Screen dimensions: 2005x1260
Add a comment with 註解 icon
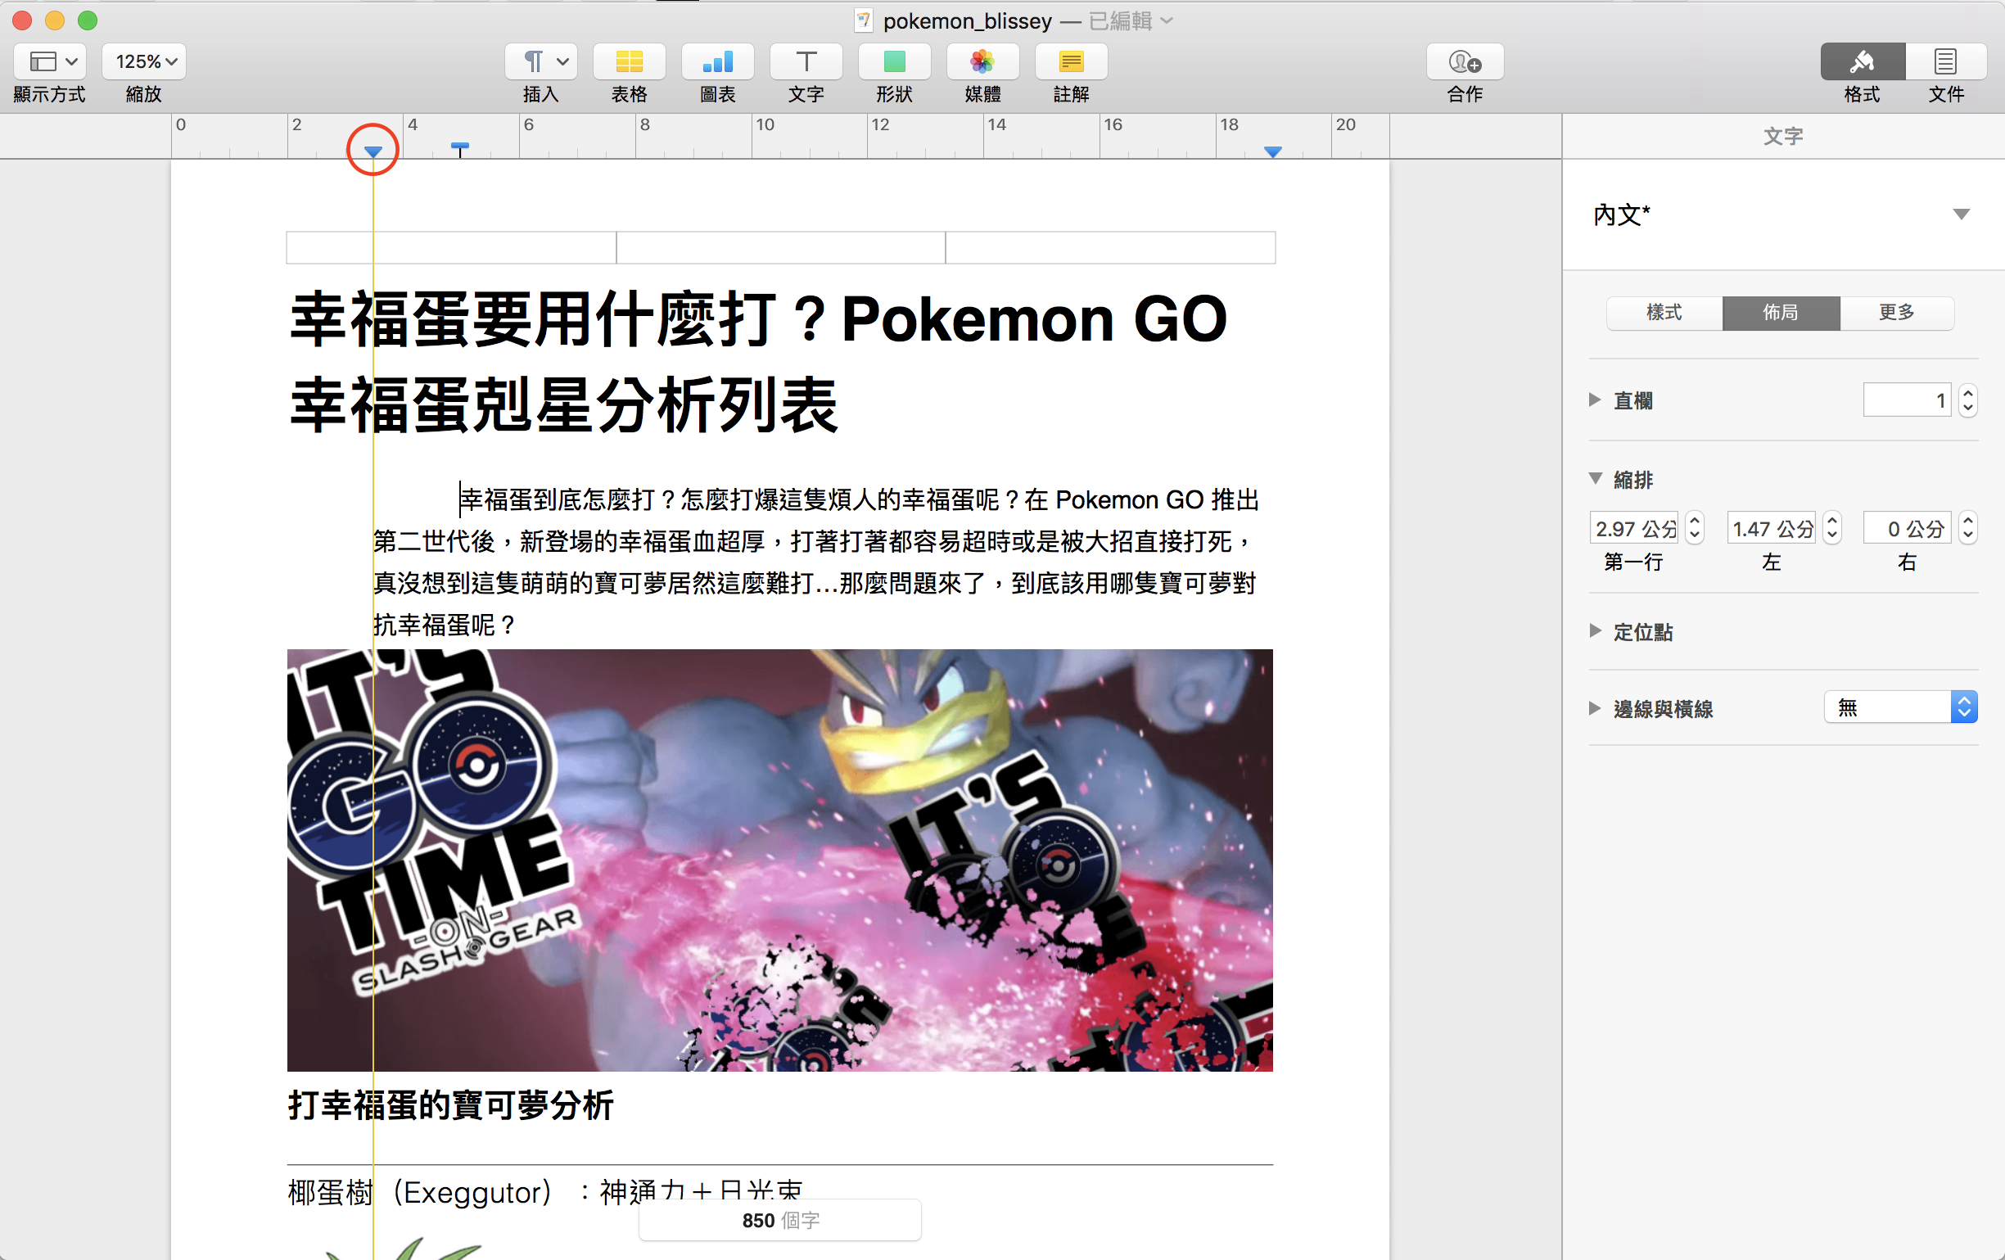point(1071,61)
